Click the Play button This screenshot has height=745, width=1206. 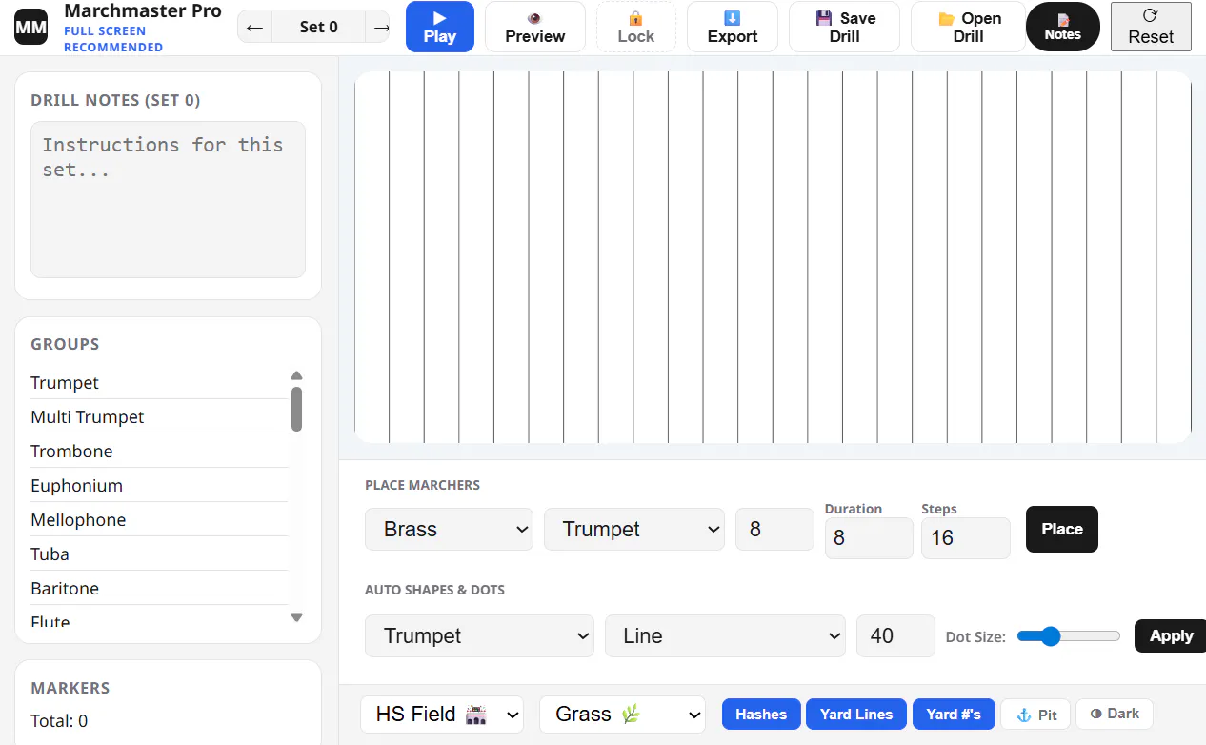(440, 27)
